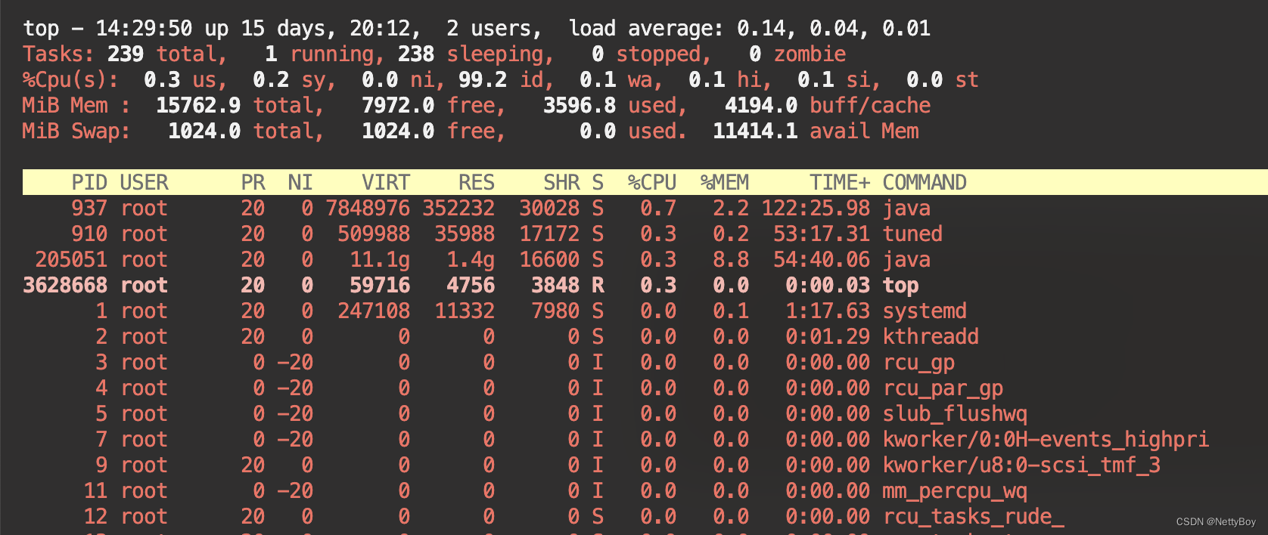Click the %MEM column header
Viewport: 1268px width, 535px height.
tap(725, 183)
